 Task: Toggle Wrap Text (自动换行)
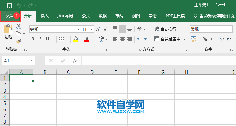pos(166,29)
